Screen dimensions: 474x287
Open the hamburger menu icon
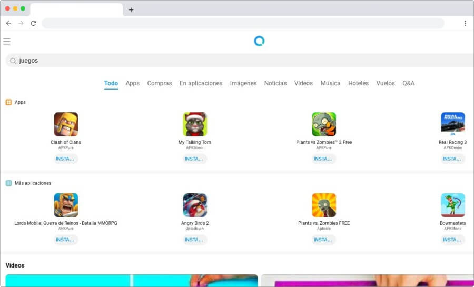7,42
